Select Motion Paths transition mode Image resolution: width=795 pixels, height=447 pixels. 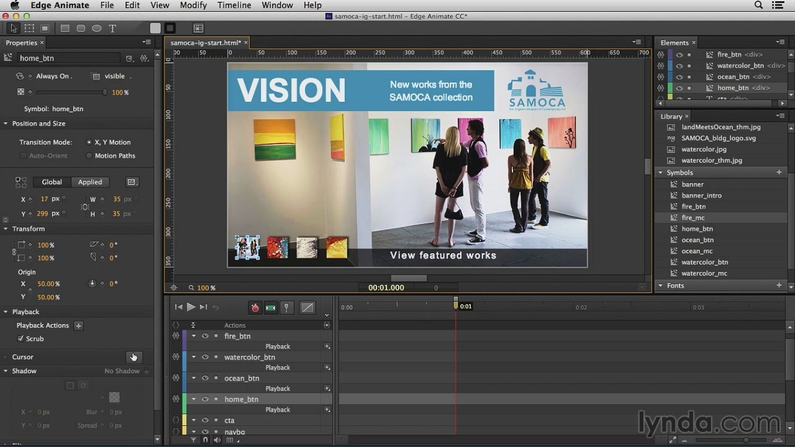pyautogui.click(x=89, y=156)
